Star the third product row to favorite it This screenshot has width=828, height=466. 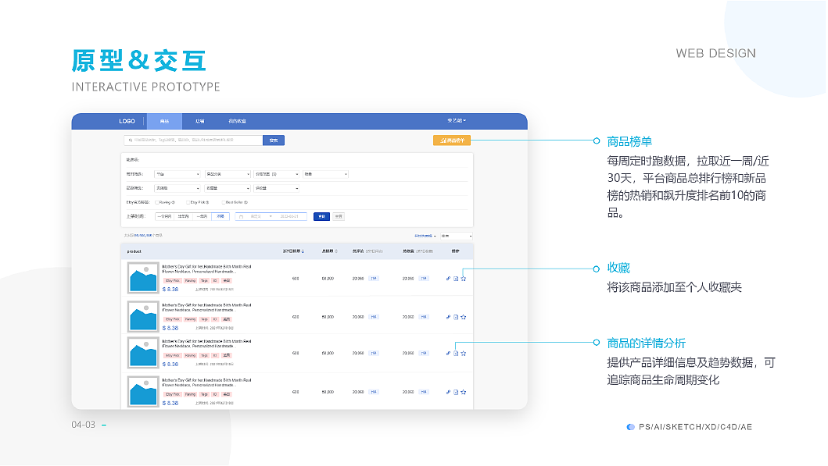click(x=463, y=353)
